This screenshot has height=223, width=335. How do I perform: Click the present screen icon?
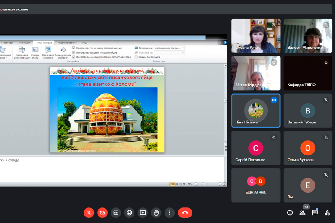coord(143,213)
